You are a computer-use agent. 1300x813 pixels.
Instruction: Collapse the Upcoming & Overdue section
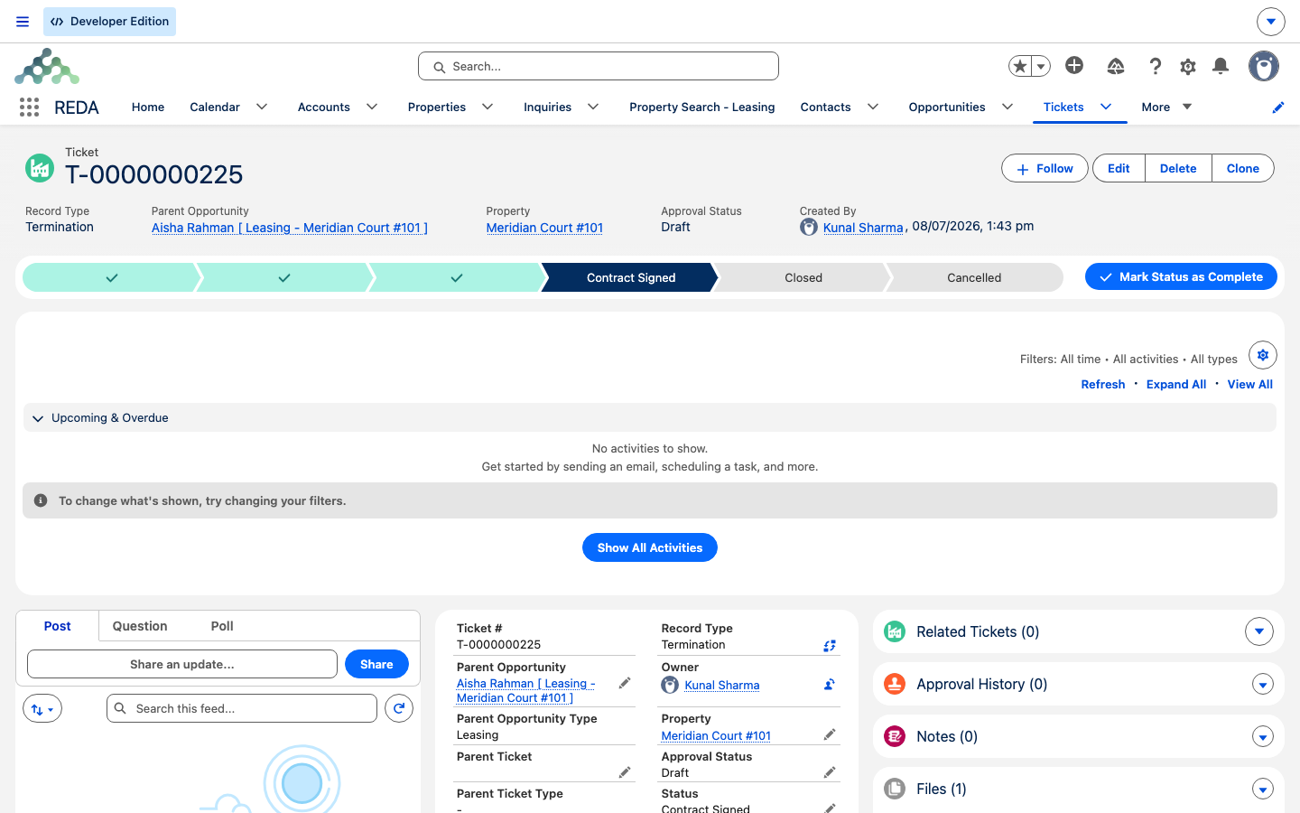click(38, 418)
